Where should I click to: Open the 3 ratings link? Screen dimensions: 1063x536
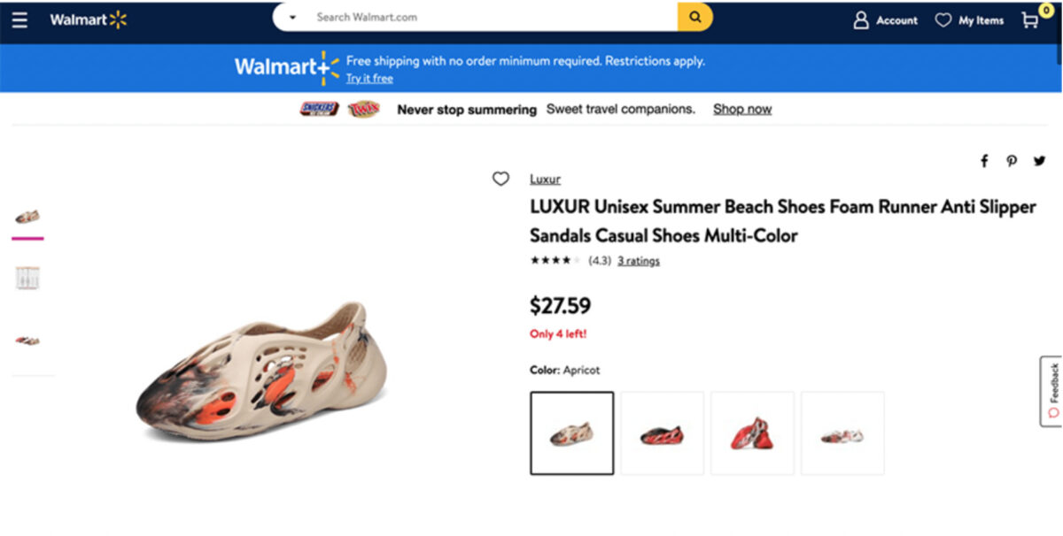[639, 261]
